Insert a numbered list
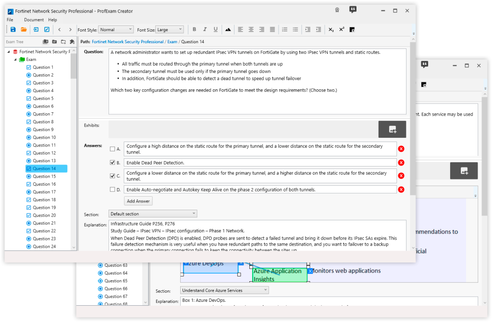The image size is (492, 322). coord(284,29)
